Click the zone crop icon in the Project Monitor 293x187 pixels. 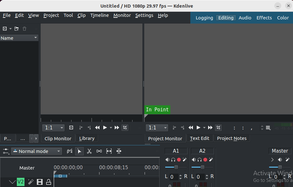218,128
